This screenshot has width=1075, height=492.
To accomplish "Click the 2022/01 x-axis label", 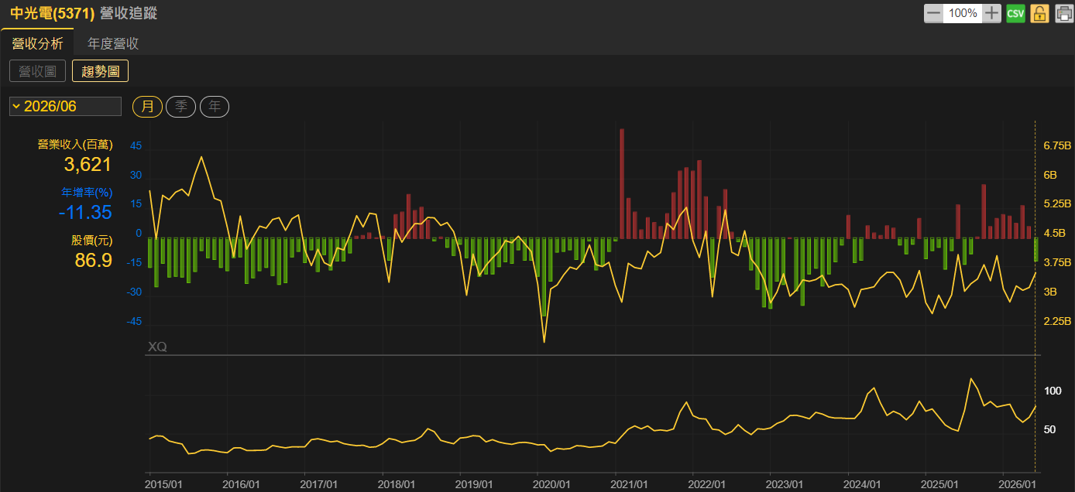I will 708,483.
